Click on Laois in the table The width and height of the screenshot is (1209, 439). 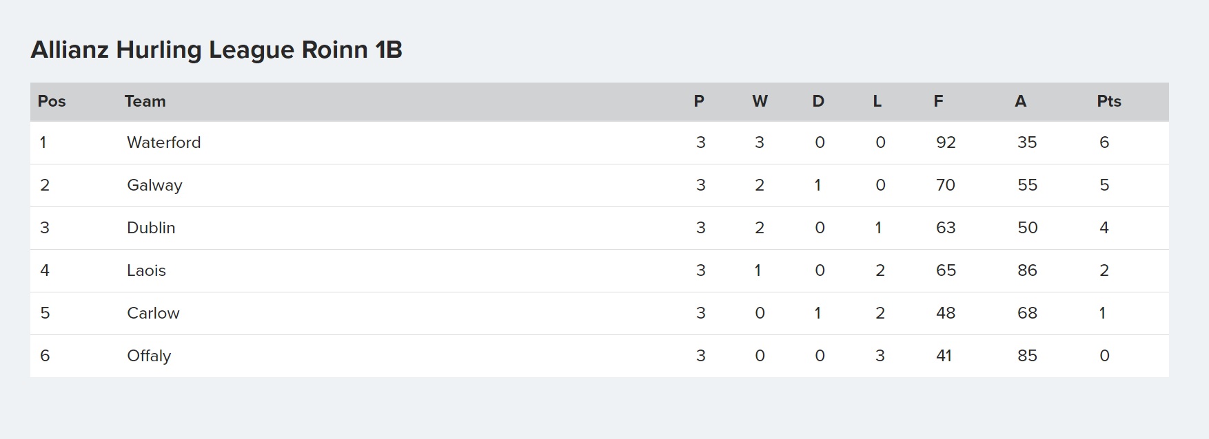[x=146, y=270]
